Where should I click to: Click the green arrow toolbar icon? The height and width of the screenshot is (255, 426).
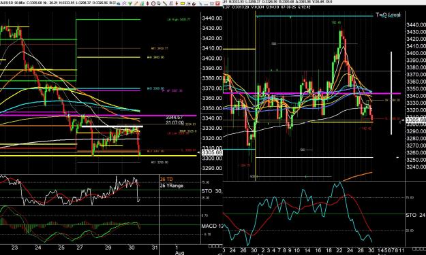(x=130, y=3)
